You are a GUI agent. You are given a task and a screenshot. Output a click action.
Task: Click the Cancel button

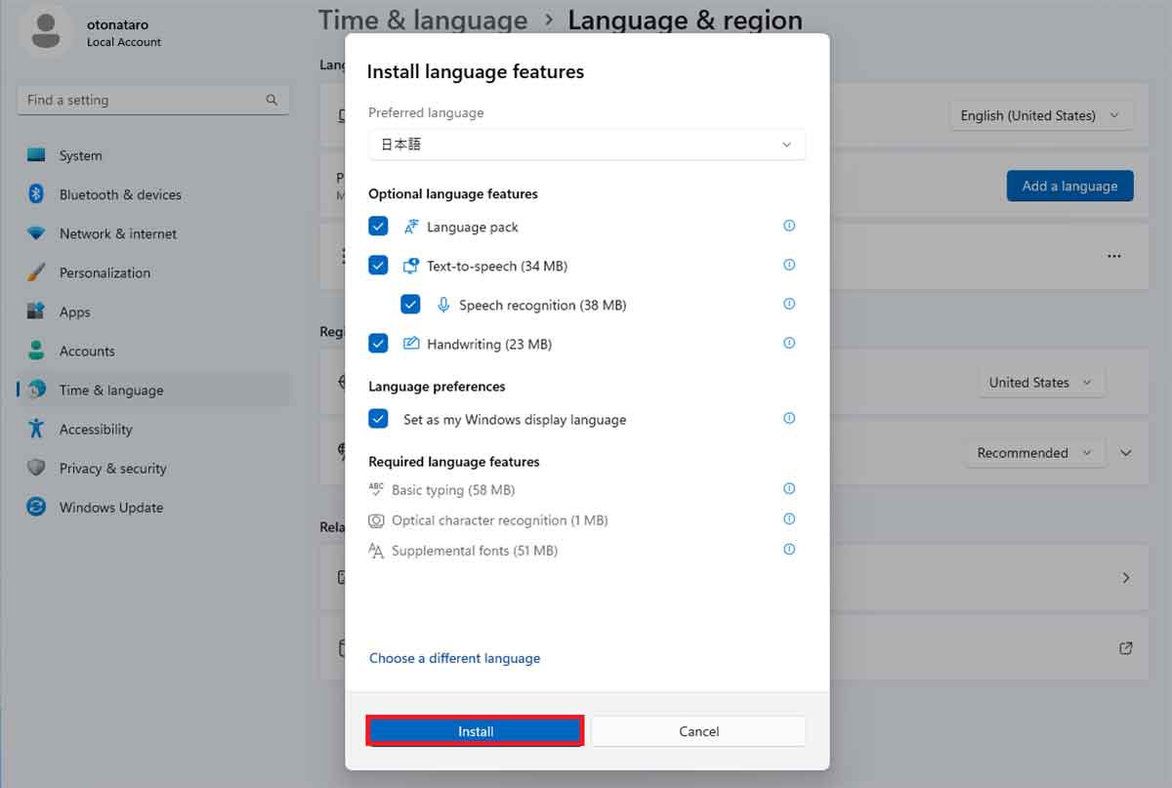click(698, 730)
